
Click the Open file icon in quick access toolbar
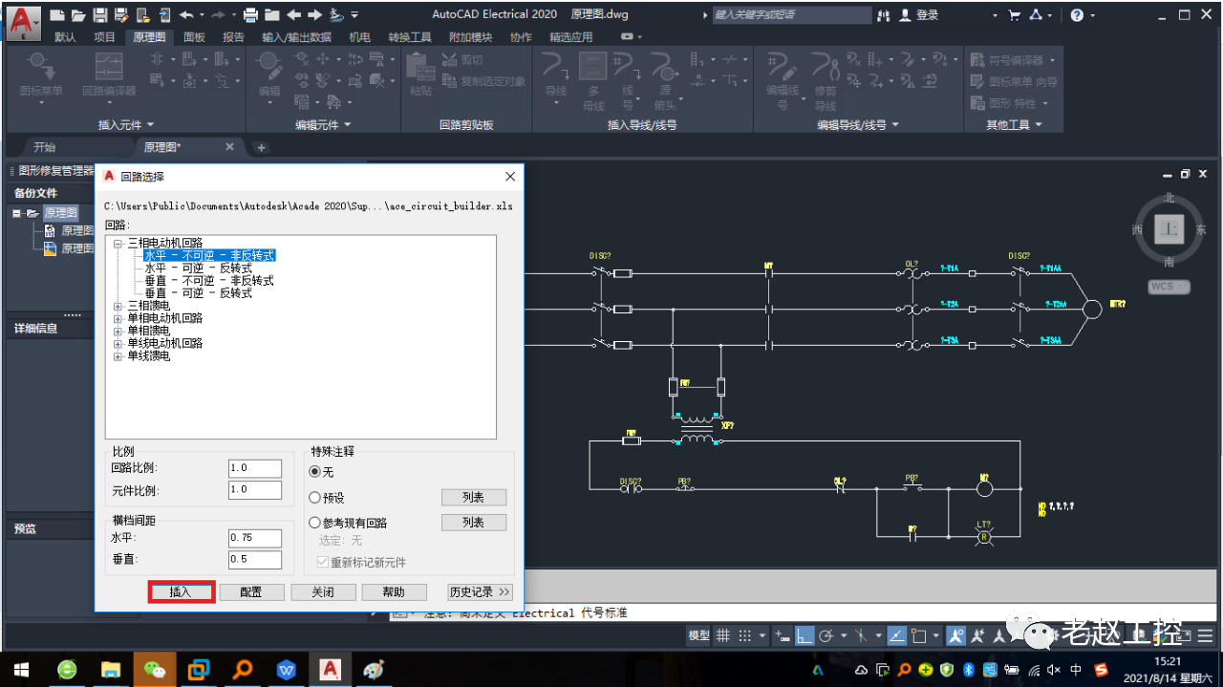tap(78, 15)
